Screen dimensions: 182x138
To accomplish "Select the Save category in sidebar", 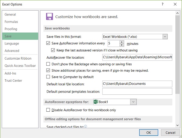I will (x=20, y=36).
